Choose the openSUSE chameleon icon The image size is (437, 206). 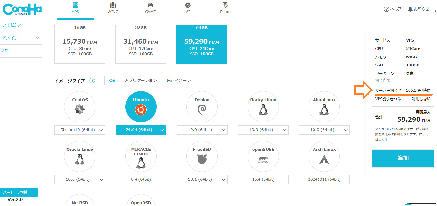(263, 159)
